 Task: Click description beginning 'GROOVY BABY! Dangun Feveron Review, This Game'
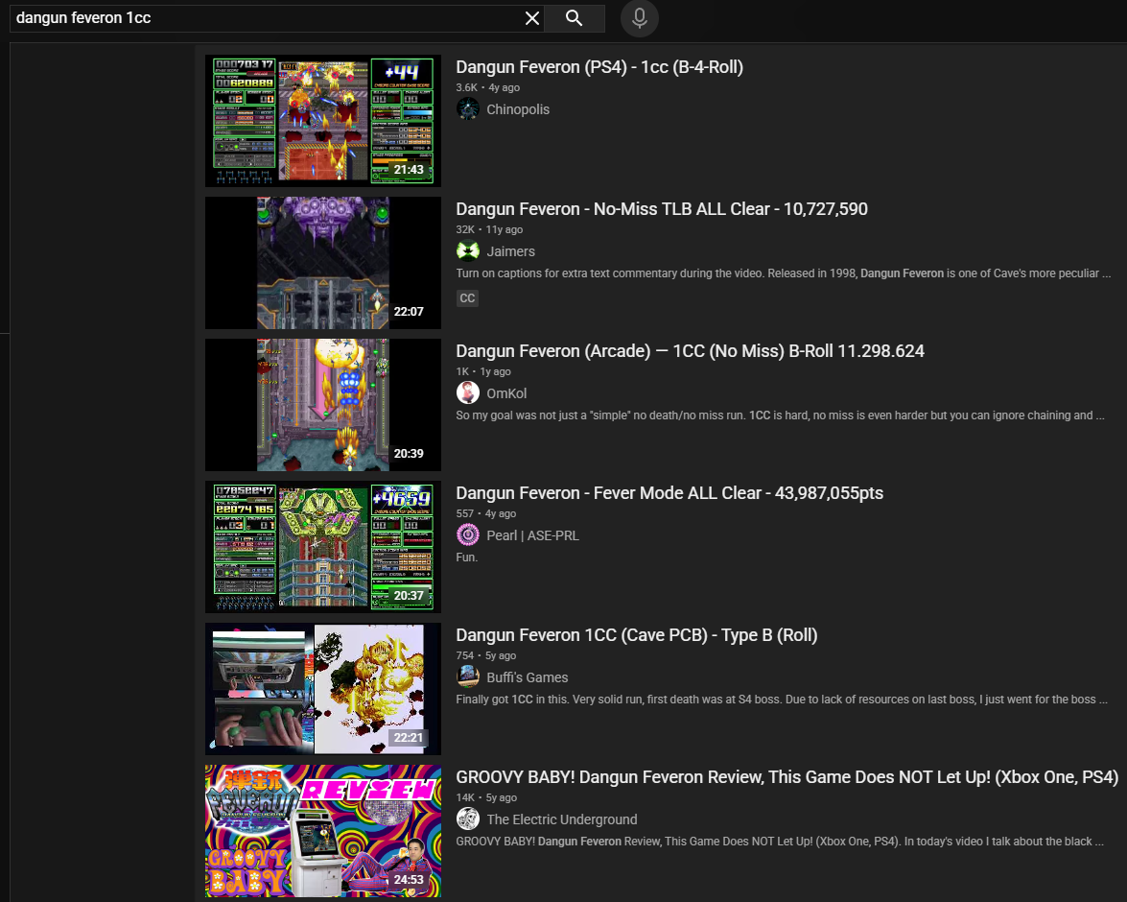[779, 841]
